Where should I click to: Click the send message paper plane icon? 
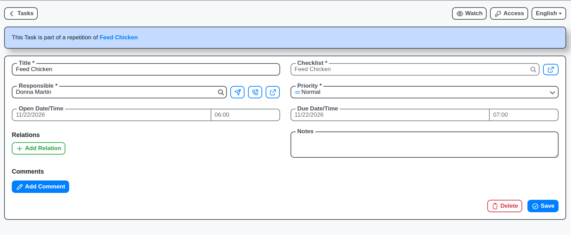click(237, 92)
